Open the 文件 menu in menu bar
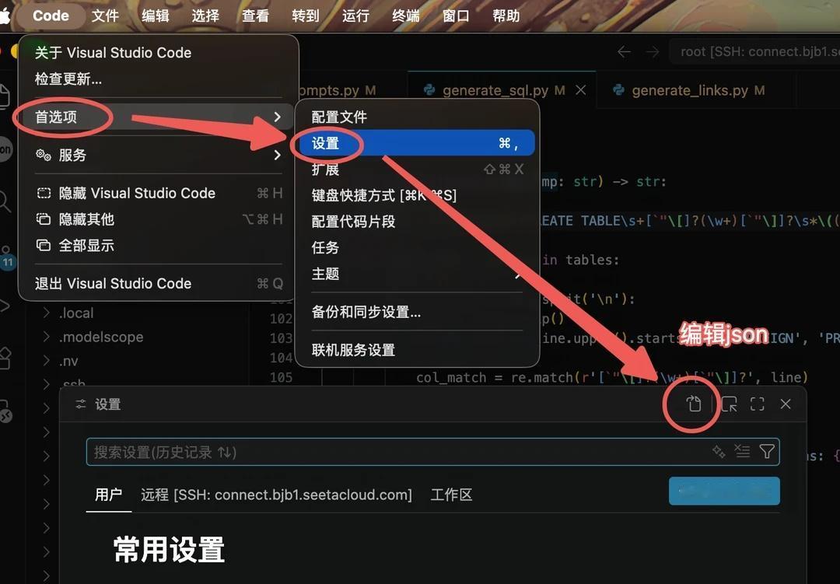The width and height of the screenshot is (840, 584). pos(104,16)
